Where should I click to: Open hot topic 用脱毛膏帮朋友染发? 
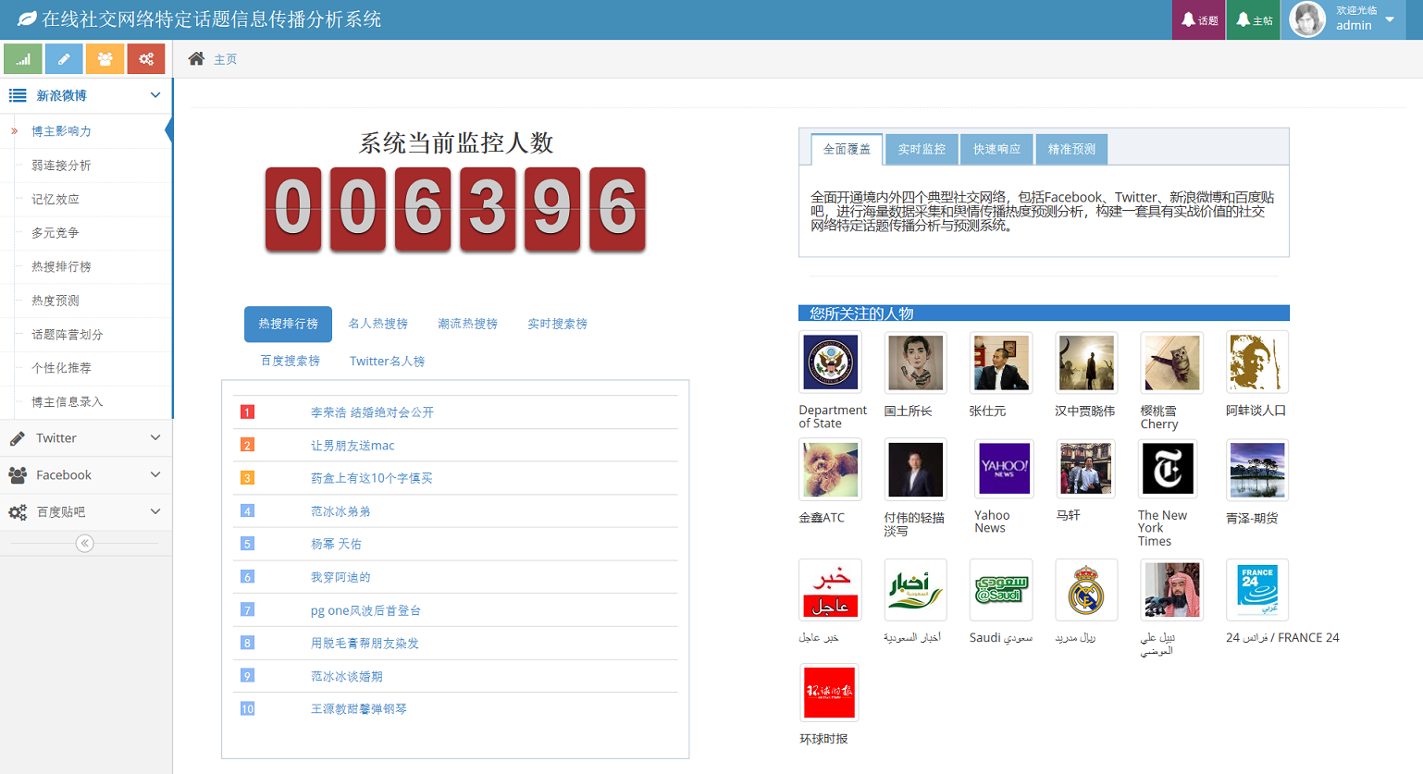pos(365,644)
